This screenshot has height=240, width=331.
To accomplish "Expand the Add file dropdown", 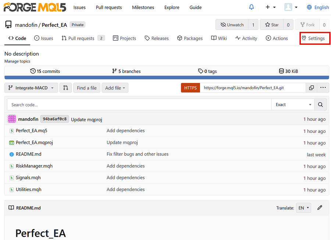I will (x=115, y=88).
